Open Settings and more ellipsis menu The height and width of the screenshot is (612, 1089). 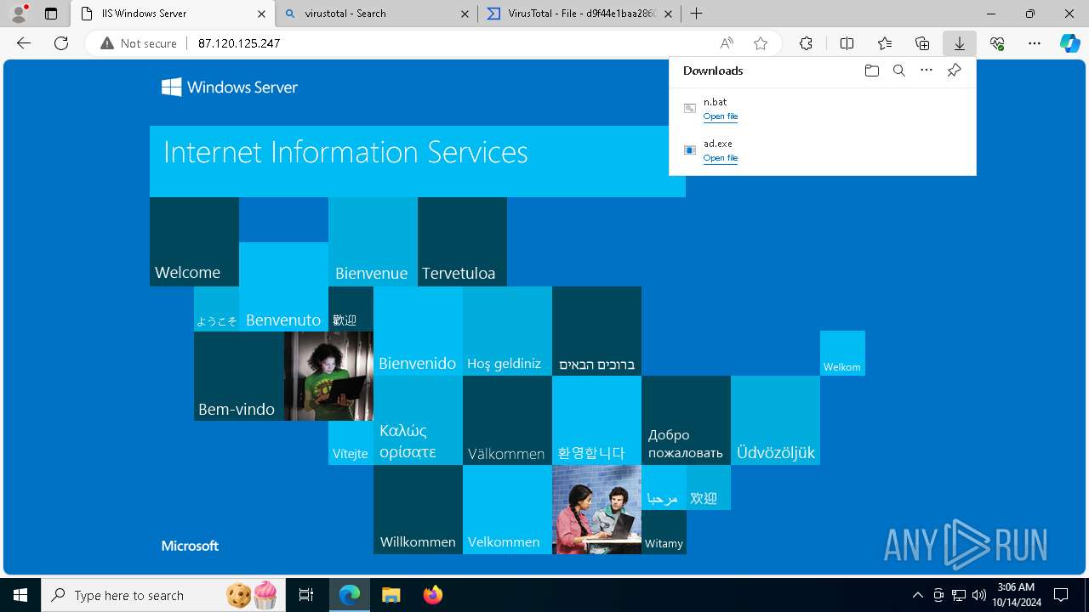click(1035, 43)
